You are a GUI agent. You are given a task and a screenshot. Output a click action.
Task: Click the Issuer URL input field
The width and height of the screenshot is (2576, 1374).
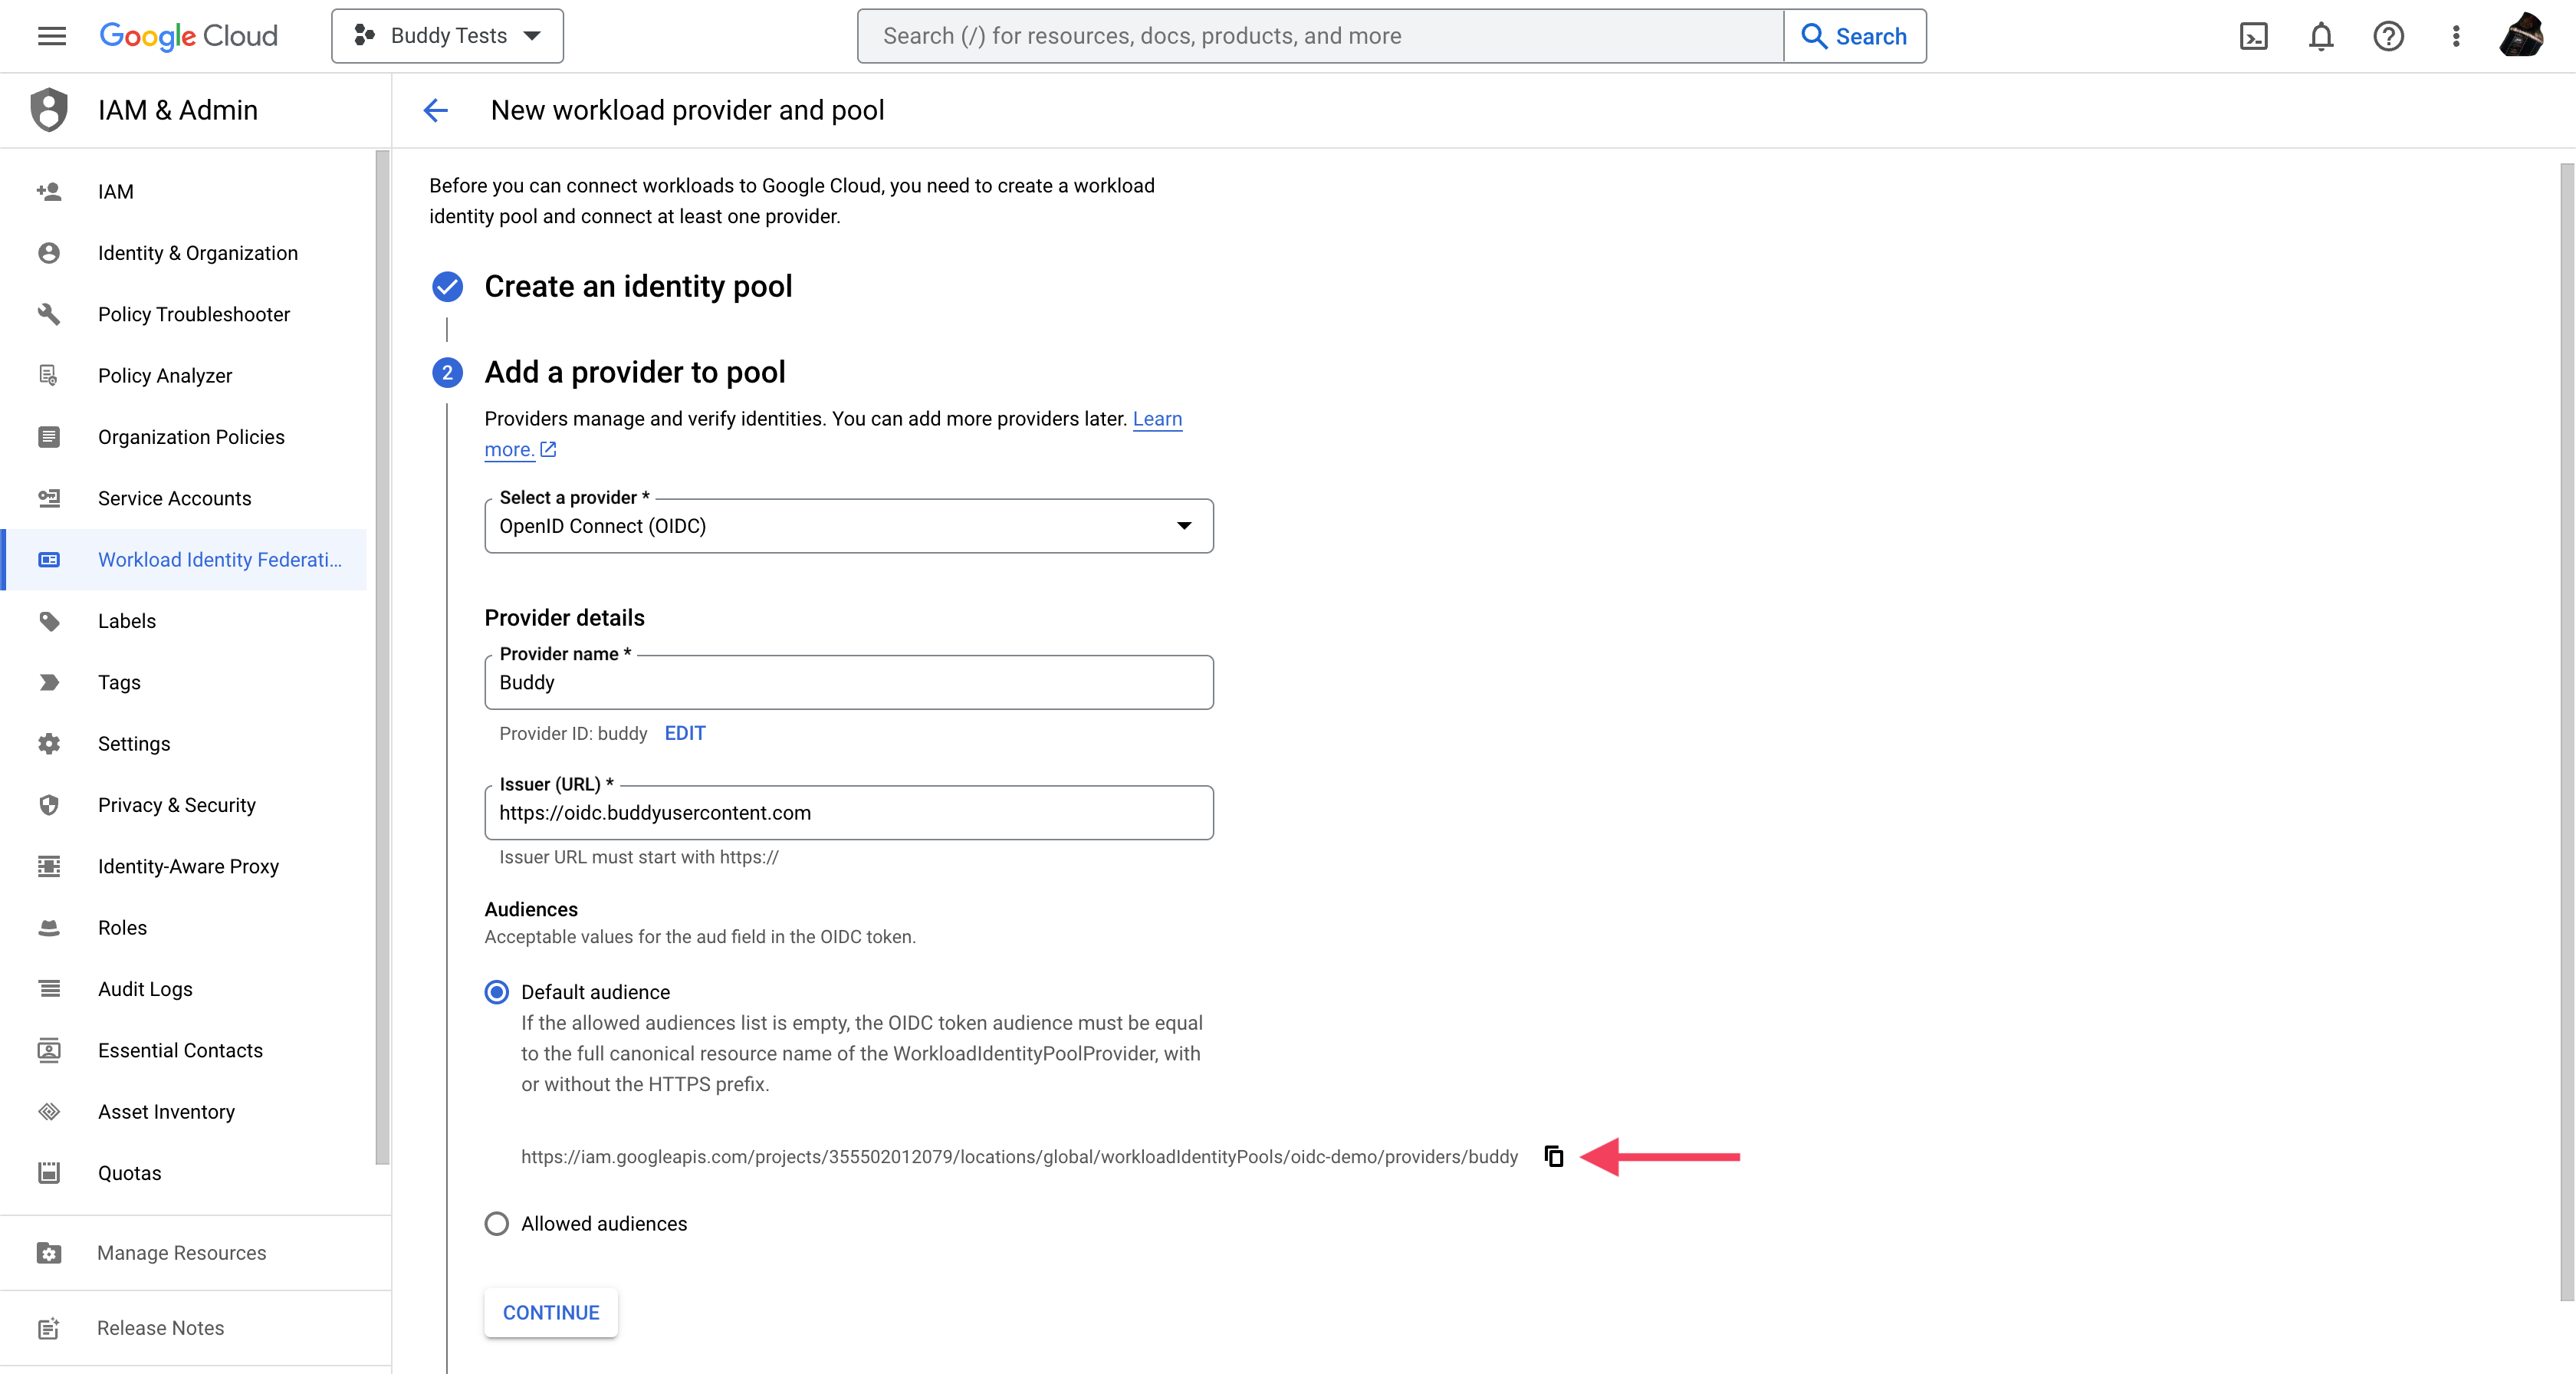(849, 813)
